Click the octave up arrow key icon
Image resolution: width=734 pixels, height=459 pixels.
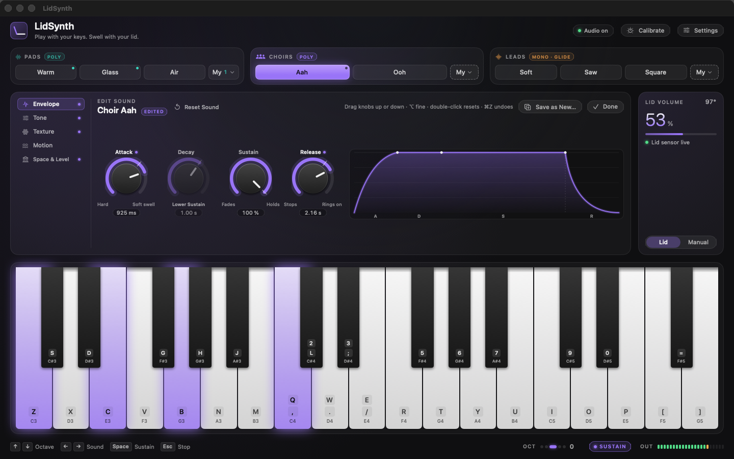16,447
